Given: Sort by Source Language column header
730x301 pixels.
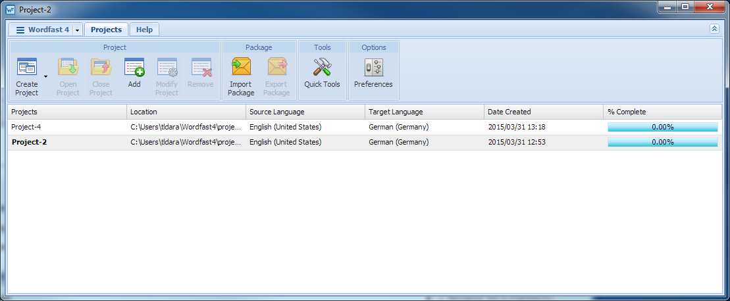Looking at the screenshot, I should click(305, 112).
